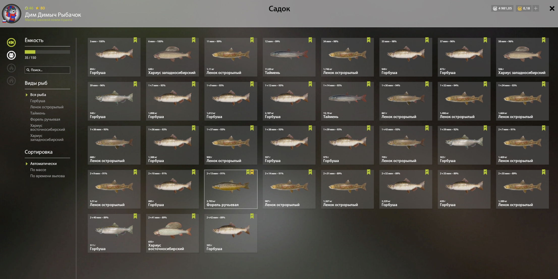Show Вся рыба in the species list
The image size is (558, 279).
(x=38, y=95)
